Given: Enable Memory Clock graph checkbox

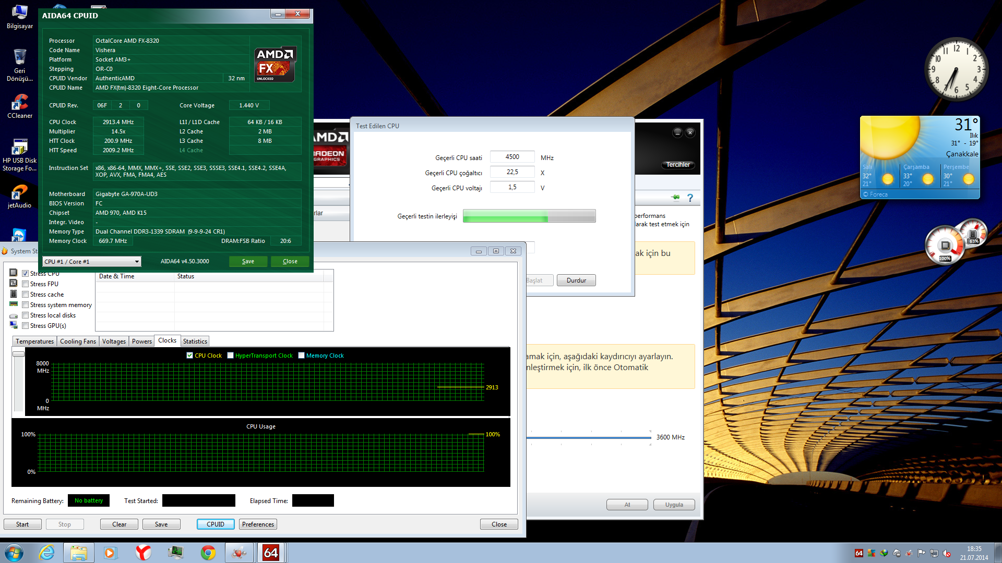Looking at the screenshot, I should 301,356.
